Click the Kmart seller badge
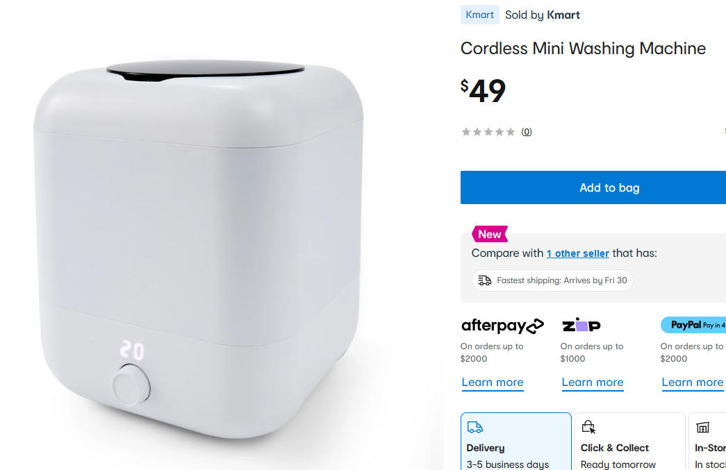 pyautogui.click(x=479, y=15)
